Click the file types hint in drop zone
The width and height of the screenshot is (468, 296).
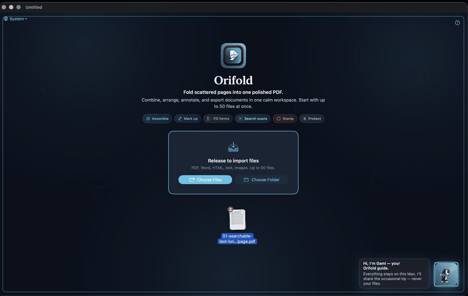point(233,168)
